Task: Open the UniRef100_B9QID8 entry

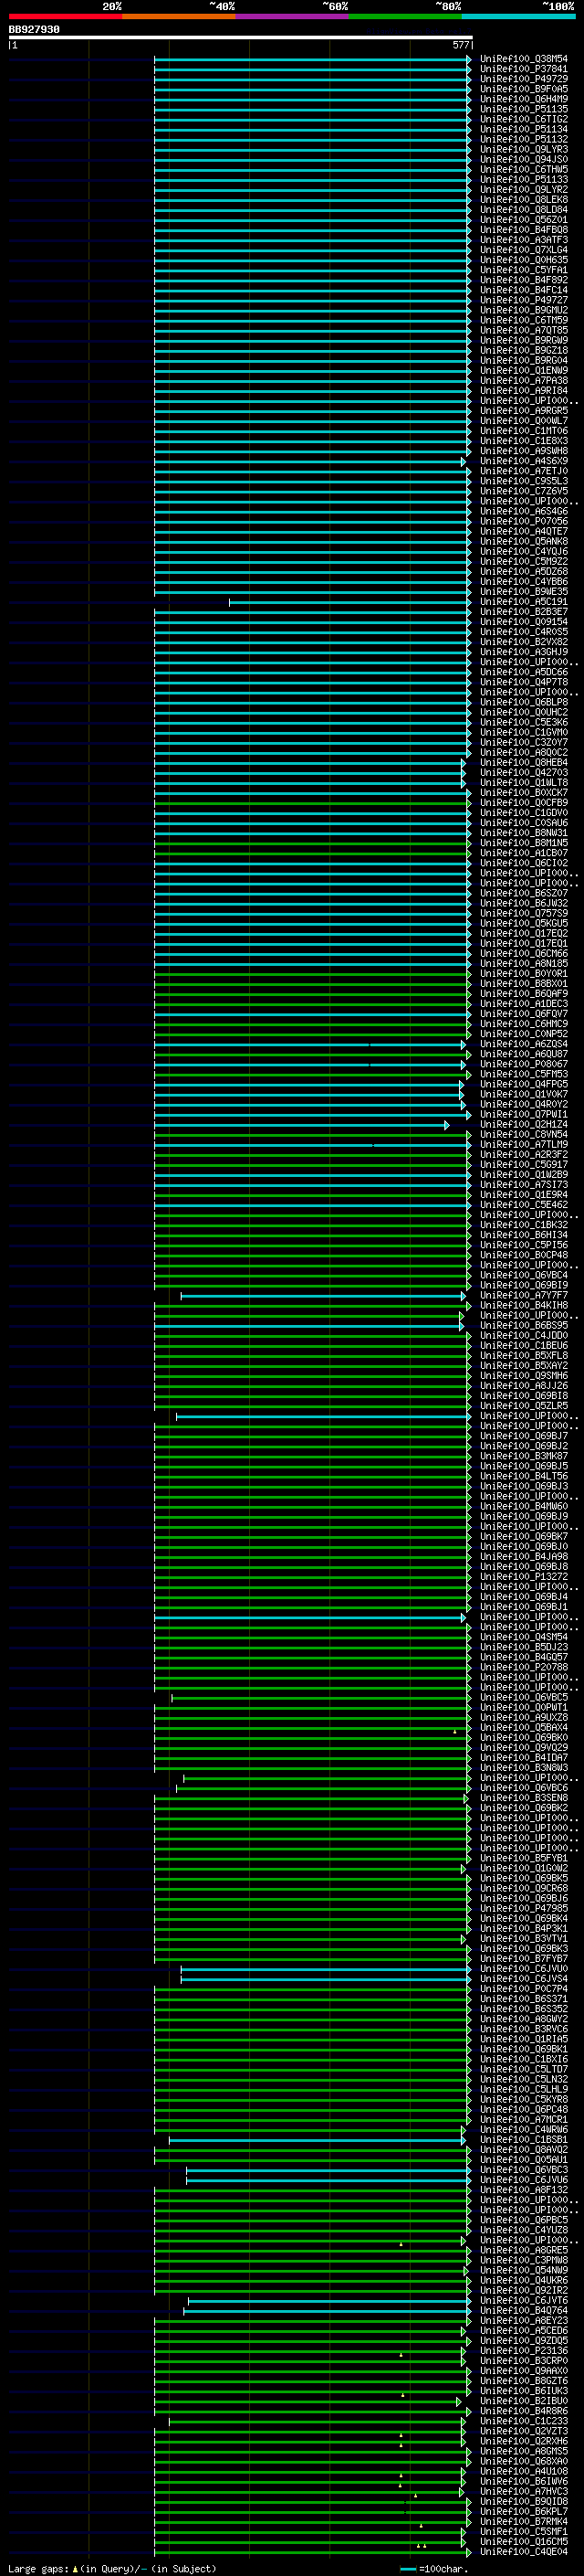Action: click(524, 2501)
